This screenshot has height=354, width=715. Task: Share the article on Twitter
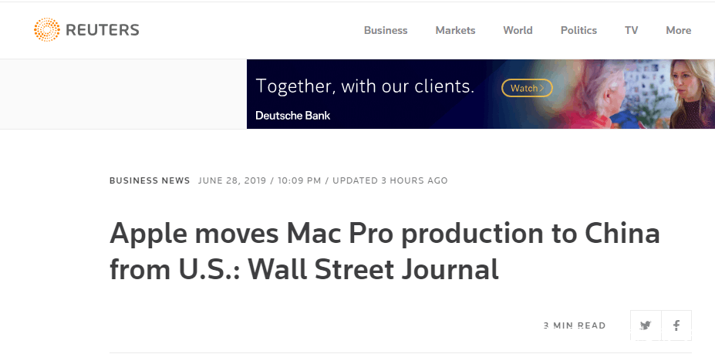point(646,325)
